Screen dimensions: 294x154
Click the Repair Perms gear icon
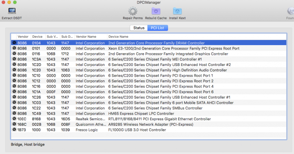(133, 11)
